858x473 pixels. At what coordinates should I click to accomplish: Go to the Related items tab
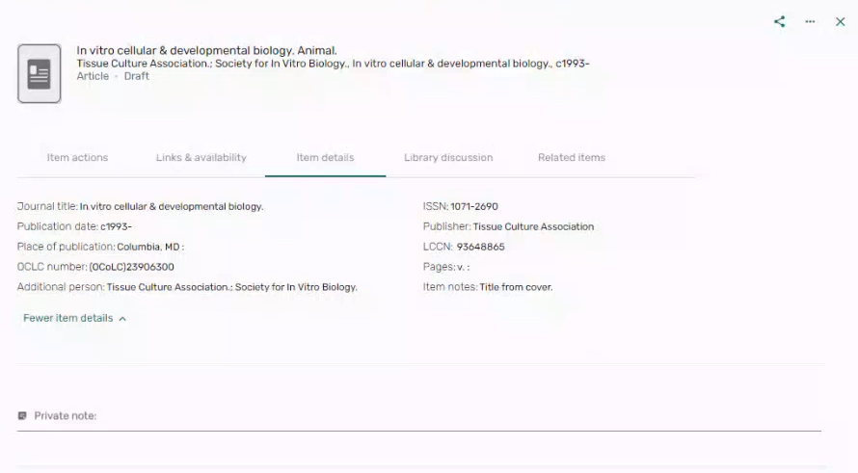tap(572, 157)
